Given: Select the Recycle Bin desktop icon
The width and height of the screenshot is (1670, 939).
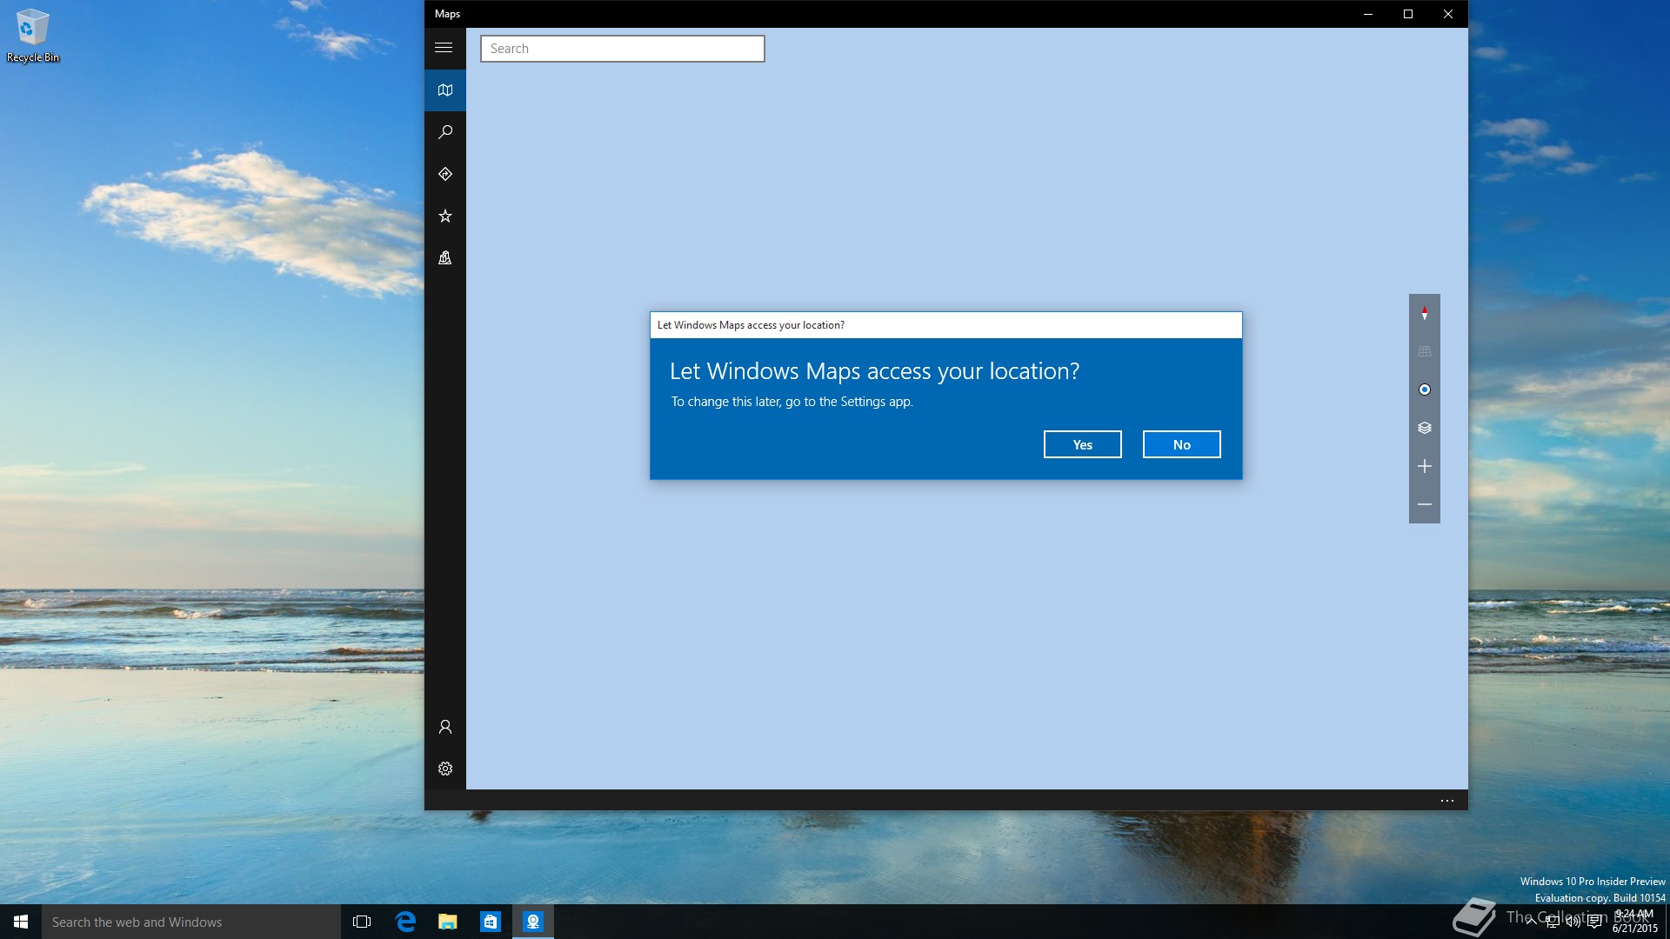Looking at the screenshot, I should pos(33,37).
